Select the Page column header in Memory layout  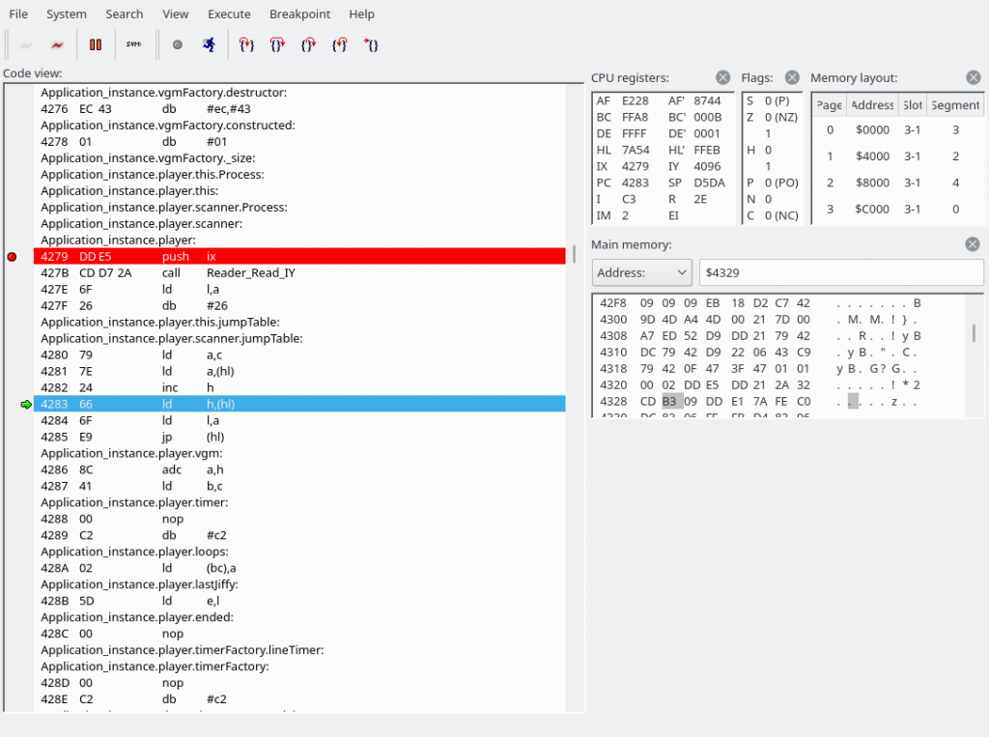[829, 104]
